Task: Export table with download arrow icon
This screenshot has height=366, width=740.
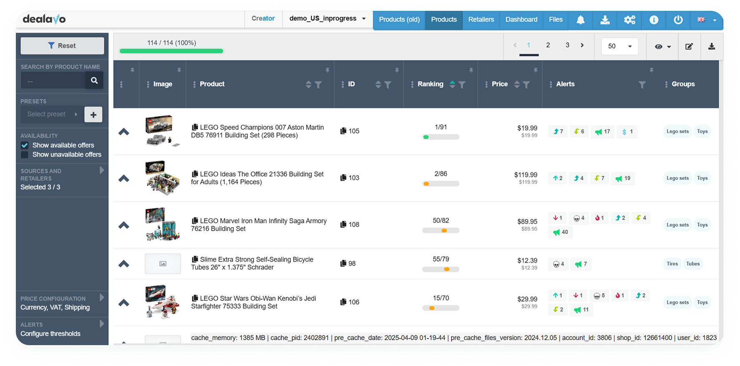Action: coord(712,46)
